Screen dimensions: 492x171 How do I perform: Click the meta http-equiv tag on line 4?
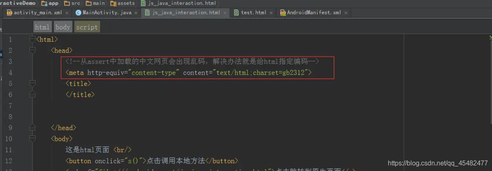pos(189,73)
